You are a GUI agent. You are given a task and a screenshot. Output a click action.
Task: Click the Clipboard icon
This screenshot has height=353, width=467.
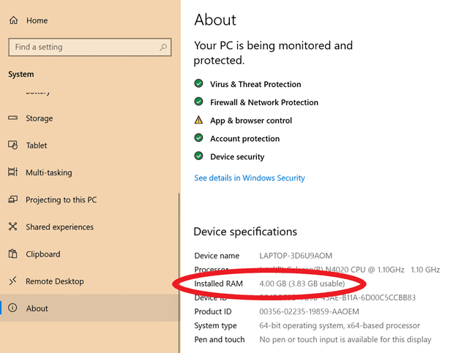point(12,254)
